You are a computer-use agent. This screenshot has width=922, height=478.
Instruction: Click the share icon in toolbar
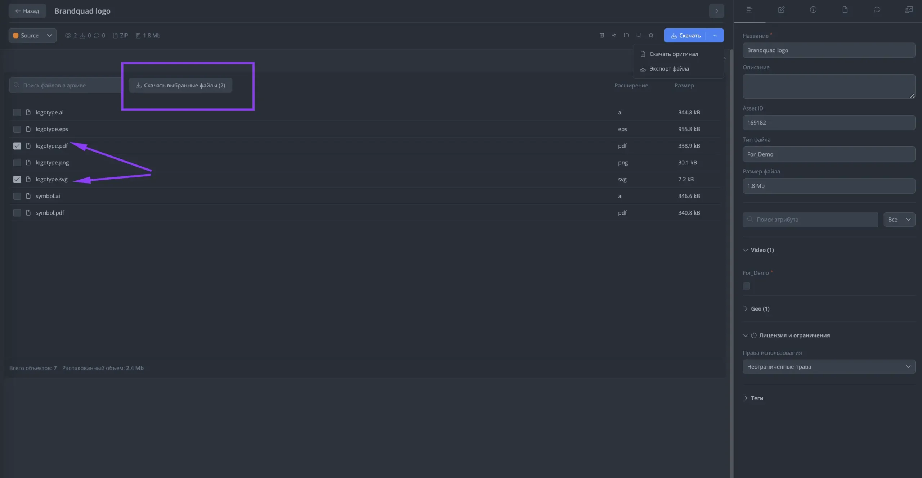click(614, 35)
